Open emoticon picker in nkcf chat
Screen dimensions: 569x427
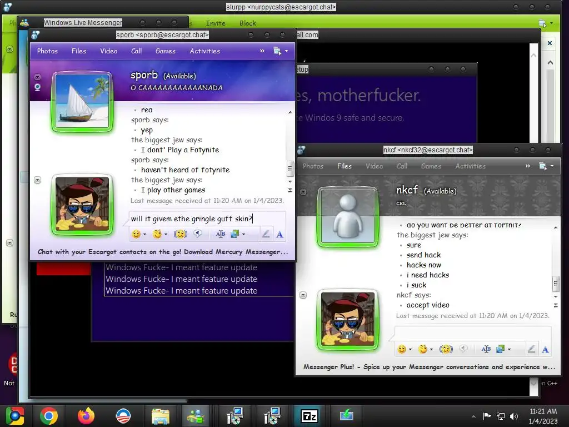click(x=402, y=349)
